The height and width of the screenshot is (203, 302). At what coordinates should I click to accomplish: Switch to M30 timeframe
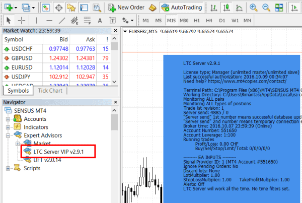coord(184,21)
